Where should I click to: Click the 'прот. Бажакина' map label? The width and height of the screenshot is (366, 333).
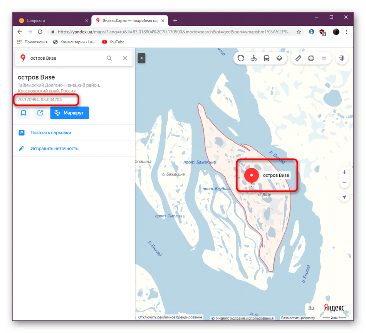coord(200,162)
